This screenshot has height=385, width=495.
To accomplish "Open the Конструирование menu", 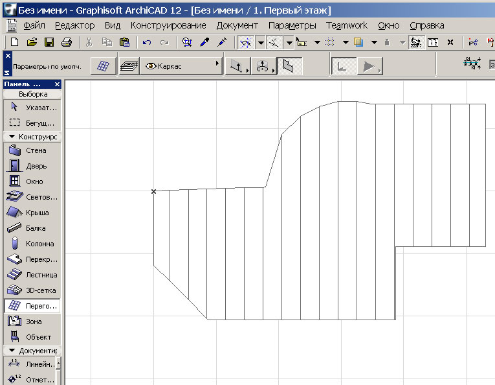I will (168, 25).
